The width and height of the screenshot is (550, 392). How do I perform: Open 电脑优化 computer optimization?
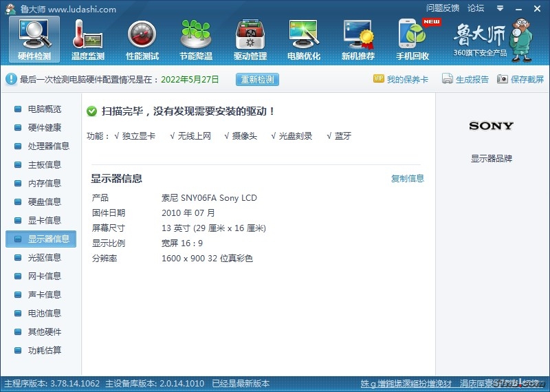(x=304, y=39)
